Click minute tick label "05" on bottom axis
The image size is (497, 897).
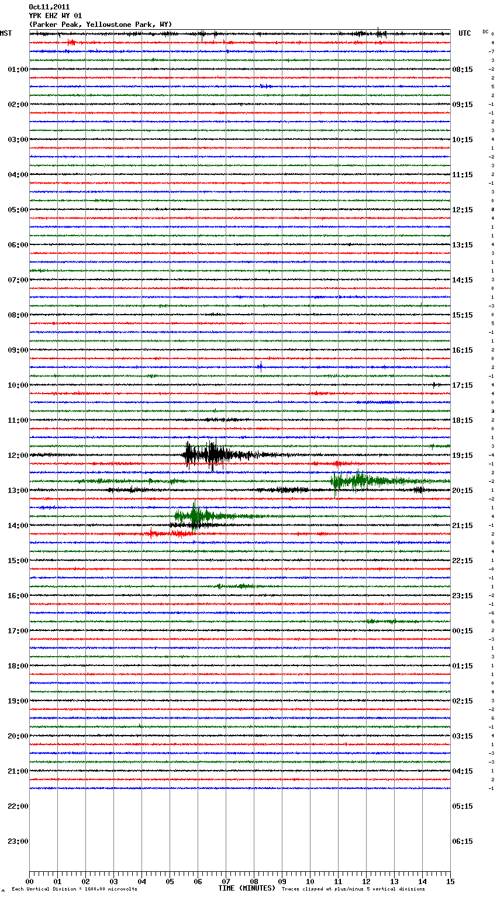coord(170,881)
